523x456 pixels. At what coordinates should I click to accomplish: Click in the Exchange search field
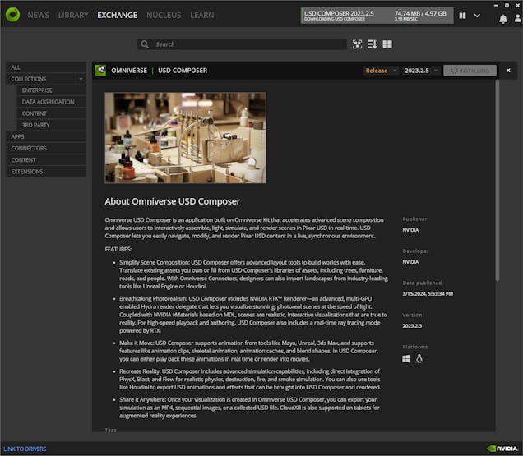247,44
